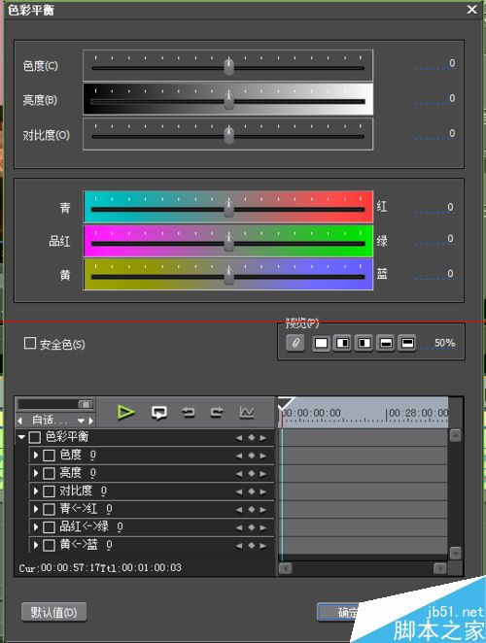Select the bottom-half split preview icon

tap(386, 343)
